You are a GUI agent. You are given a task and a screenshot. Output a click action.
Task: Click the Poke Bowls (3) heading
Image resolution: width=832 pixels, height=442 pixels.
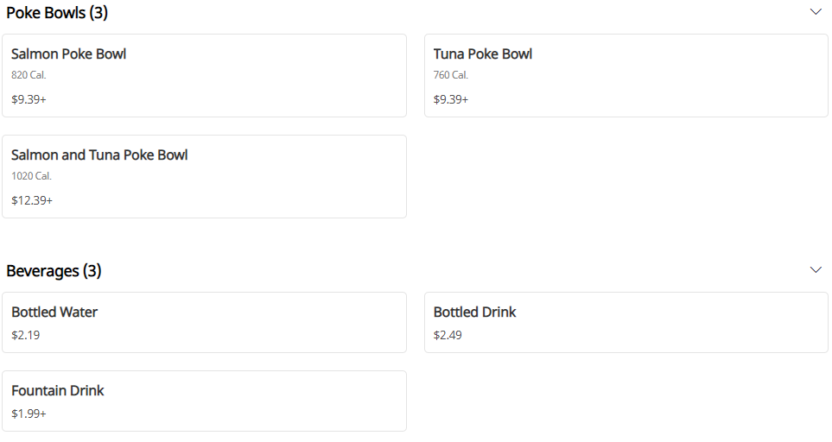click(57, 13)
